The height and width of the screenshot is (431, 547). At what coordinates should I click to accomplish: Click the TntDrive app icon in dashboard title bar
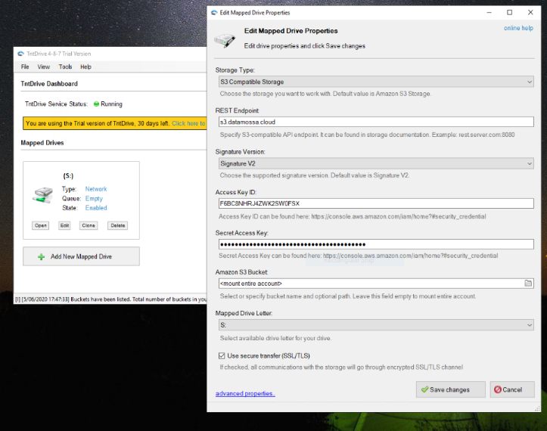point(21,54)
